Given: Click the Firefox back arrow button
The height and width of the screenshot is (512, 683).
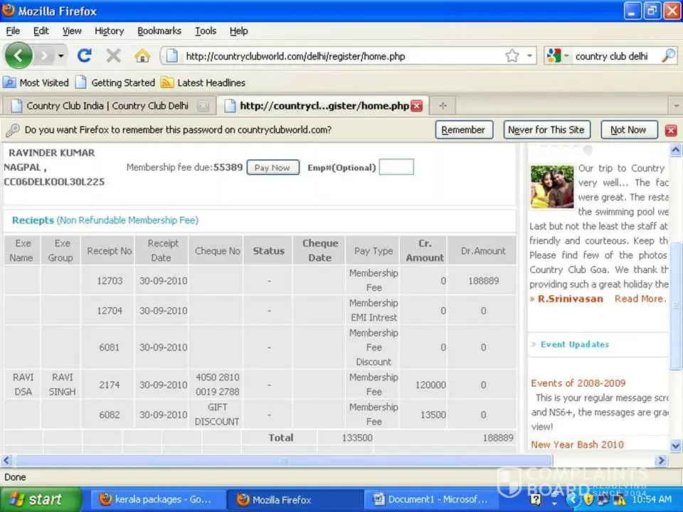Looking at the screenshot, I should [x=18, y=55].
